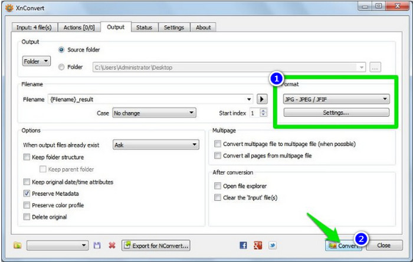The height and width of the screenshot is (262, 413).
Task: Open the When output files exist dropdown
Action: pyautogui.click(x=156, y=145)
